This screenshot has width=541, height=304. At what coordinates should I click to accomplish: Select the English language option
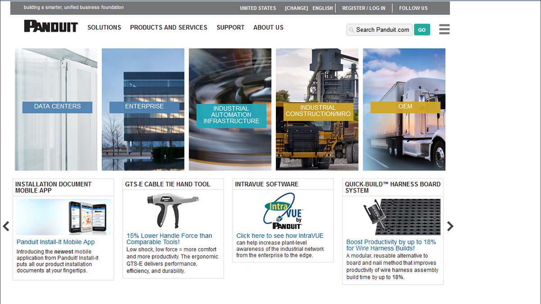[x=323, y=8]
